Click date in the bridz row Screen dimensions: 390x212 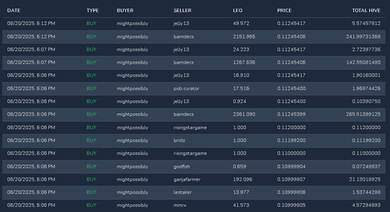(31, 140)
